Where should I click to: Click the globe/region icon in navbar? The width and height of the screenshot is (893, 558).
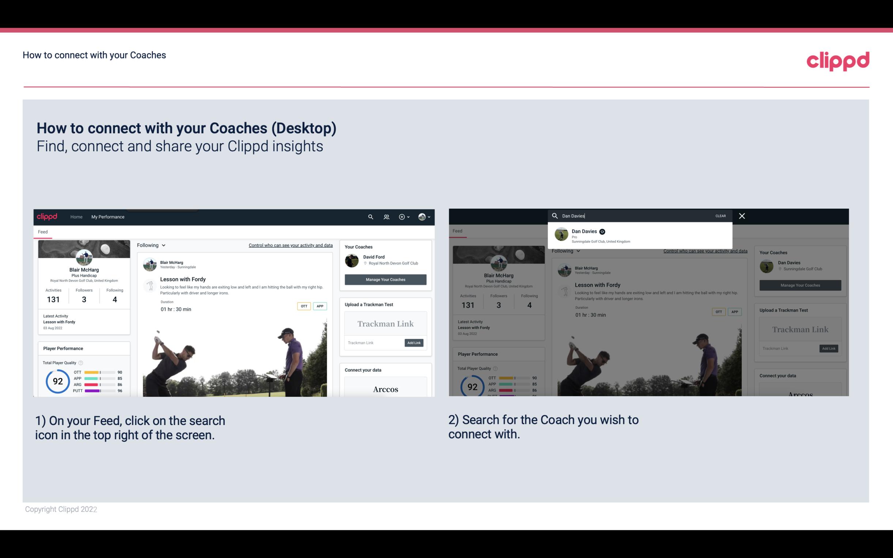[x=422, y=217]
